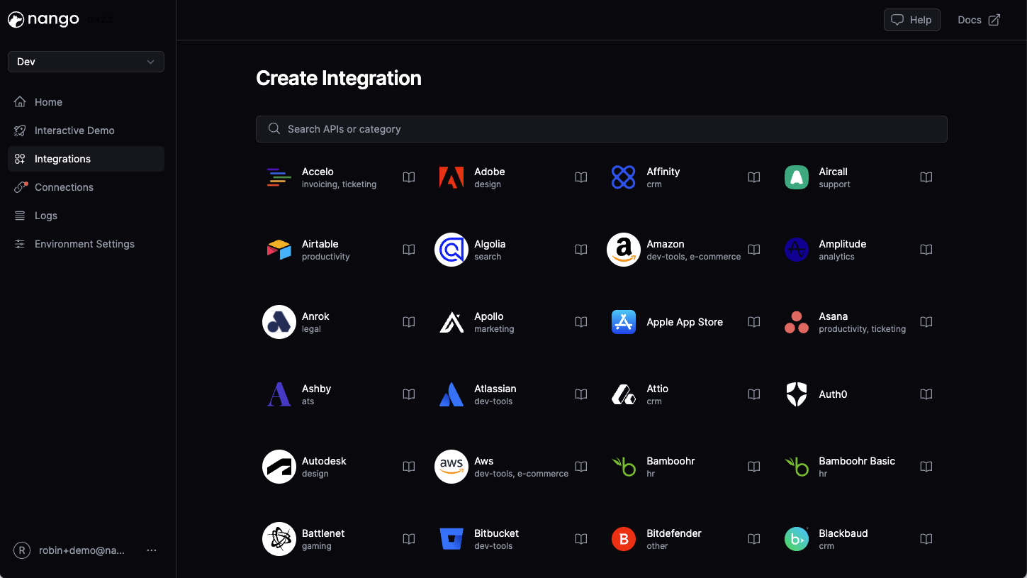
Task: Select the Attio logo
Action: coord(624,394)
